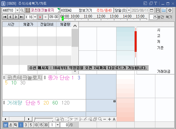Open the calendar date picker icon
Viewport: 176px width, 129px height.
point(151,10)
